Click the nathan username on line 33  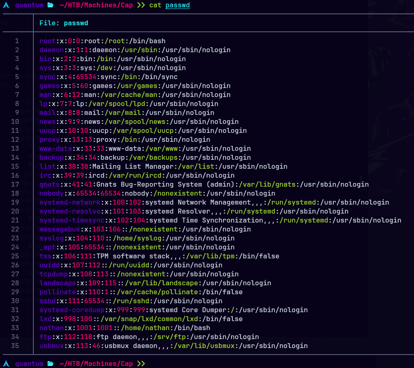[x=51, y=328]
